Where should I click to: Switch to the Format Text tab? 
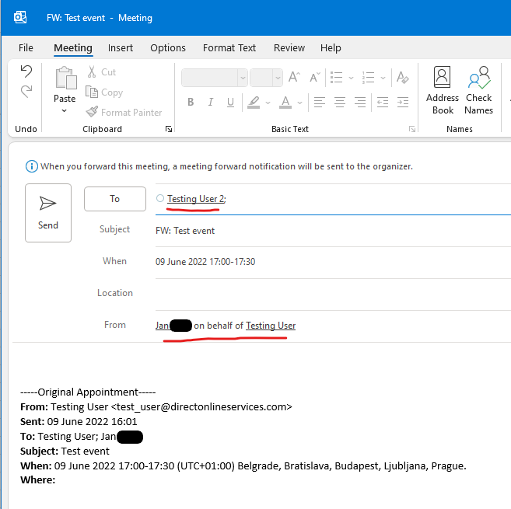pos(229,47)
